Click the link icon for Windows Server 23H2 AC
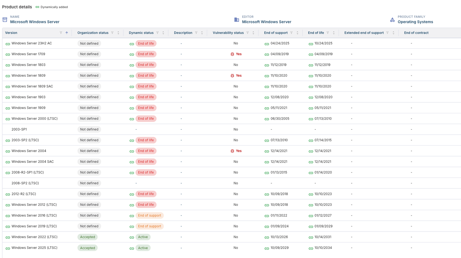461x258 pixels. tap(8, 44)
